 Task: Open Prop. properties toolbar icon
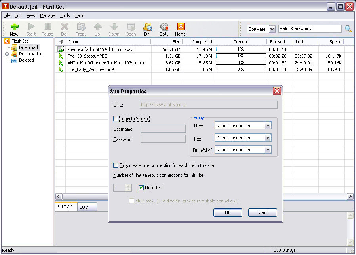click(x=81, y=27)
